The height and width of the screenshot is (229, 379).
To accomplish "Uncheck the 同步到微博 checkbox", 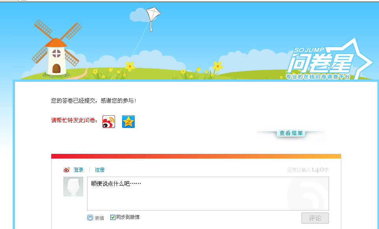I will (x=113, y=218).
